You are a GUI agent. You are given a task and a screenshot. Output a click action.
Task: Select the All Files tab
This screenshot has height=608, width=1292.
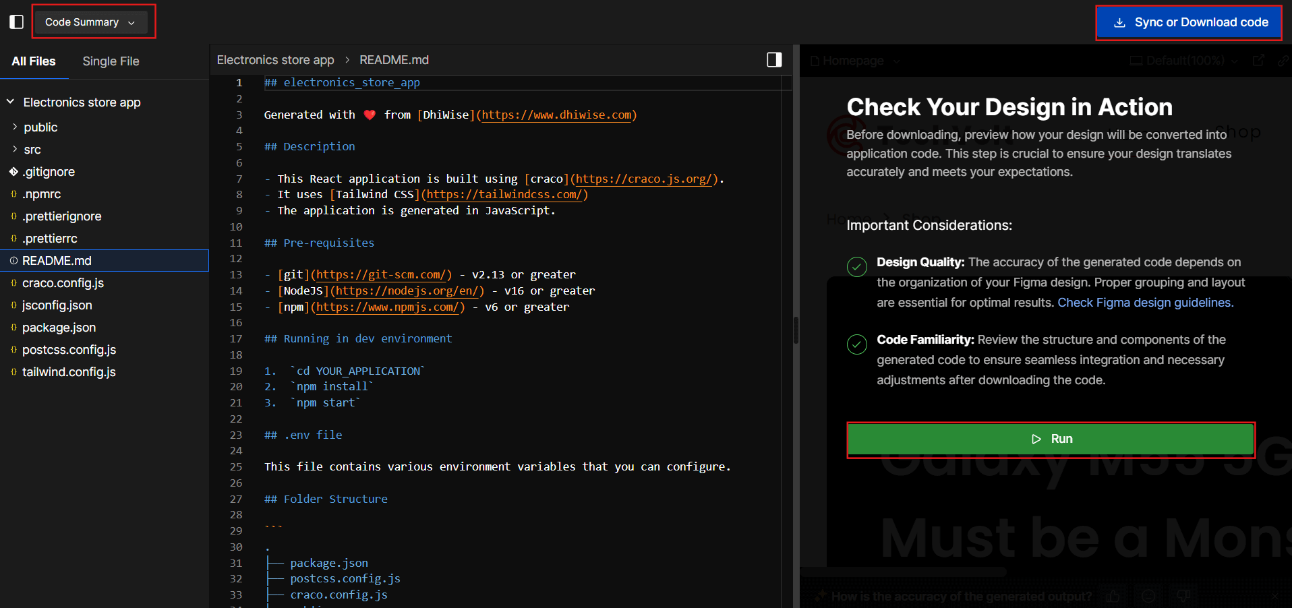[x=34, y=61]
